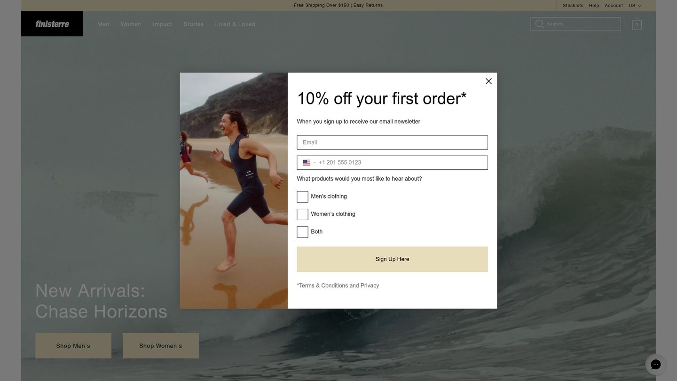This screenshot has width=677, height=381.
Task: Click the US flag in the phone field
Action: (306, 162)
